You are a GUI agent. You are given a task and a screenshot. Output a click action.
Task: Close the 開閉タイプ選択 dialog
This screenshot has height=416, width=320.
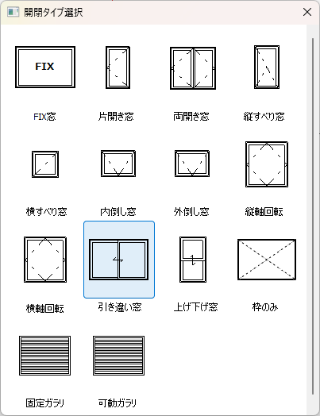[307, 12]
